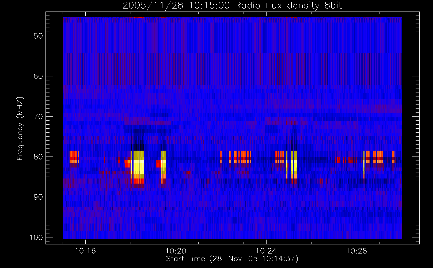Screen dimensions: 433x268
Task: Select the 80 frequency tick label
Action: coord(38,157)
